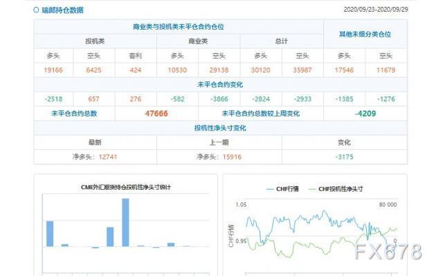
Task: Select the other long value 17546
Action: point(344,70)
